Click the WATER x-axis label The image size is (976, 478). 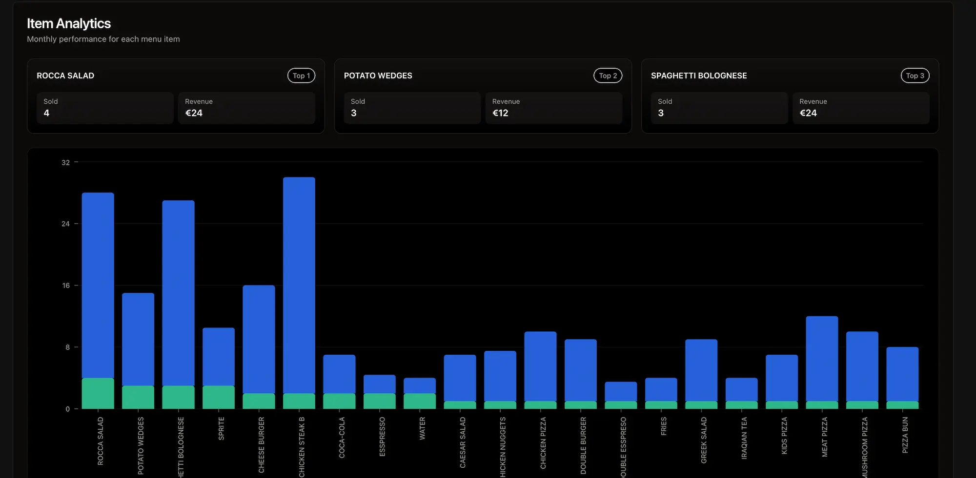click(x=423, y=428)
